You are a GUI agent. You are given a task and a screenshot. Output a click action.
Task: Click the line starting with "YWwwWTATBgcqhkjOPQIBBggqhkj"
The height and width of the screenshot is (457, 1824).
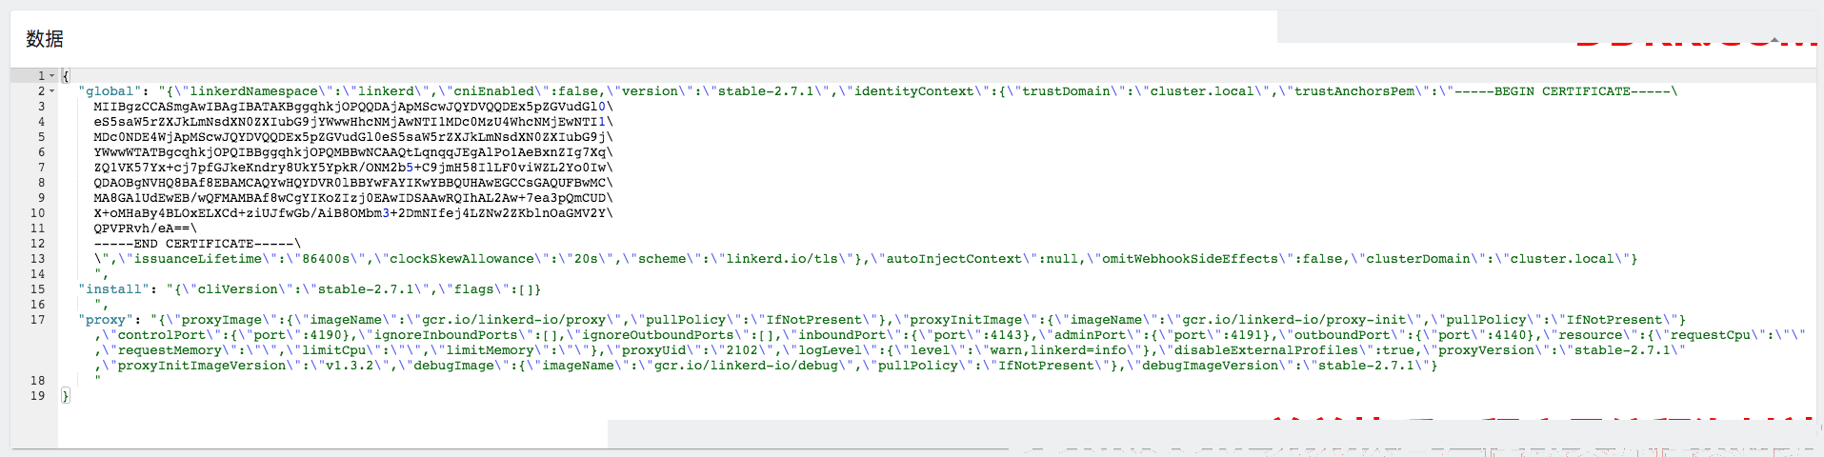coord(353,152)
